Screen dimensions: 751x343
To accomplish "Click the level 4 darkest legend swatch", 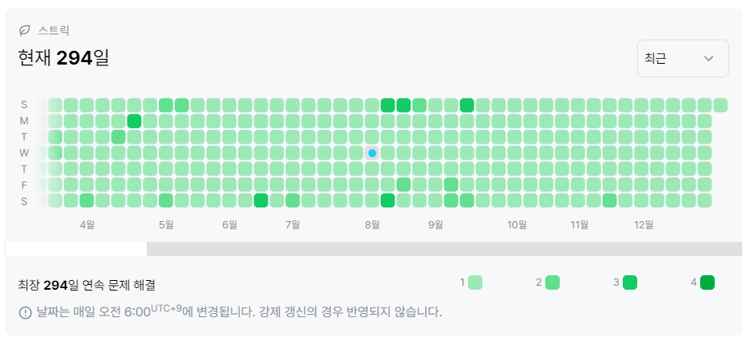I will tap(707, 282).
